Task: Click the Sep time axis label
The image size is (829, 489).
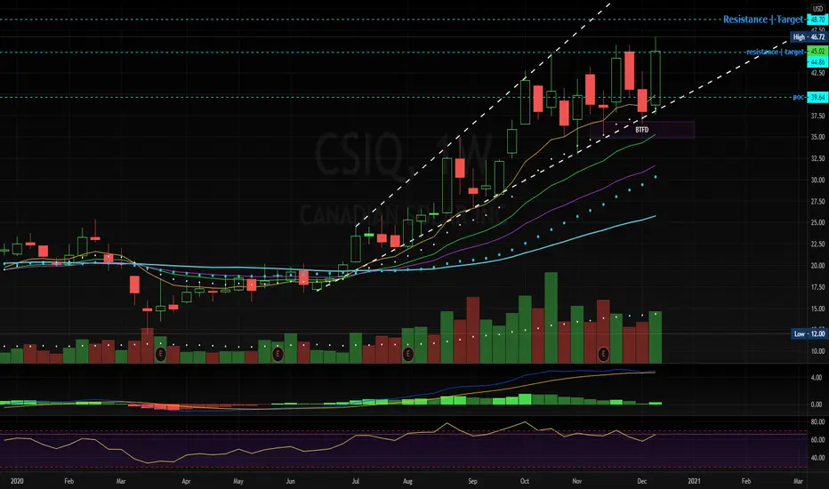Action: click(x=472, y=481)
